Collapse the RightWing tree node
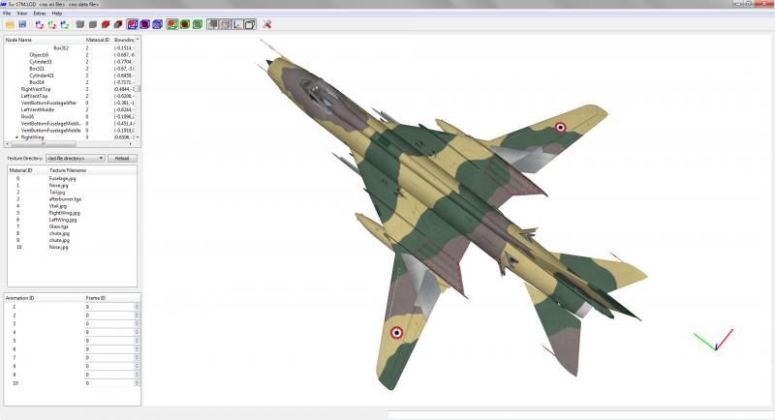 pos(16,137)
